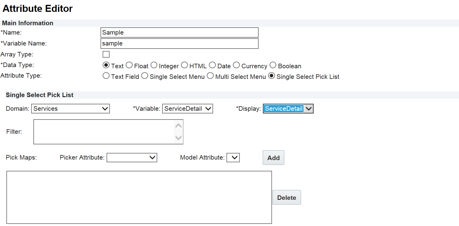Expand the Picker Attribute dropdown
The image size is (459, 226).
[132, 157]
